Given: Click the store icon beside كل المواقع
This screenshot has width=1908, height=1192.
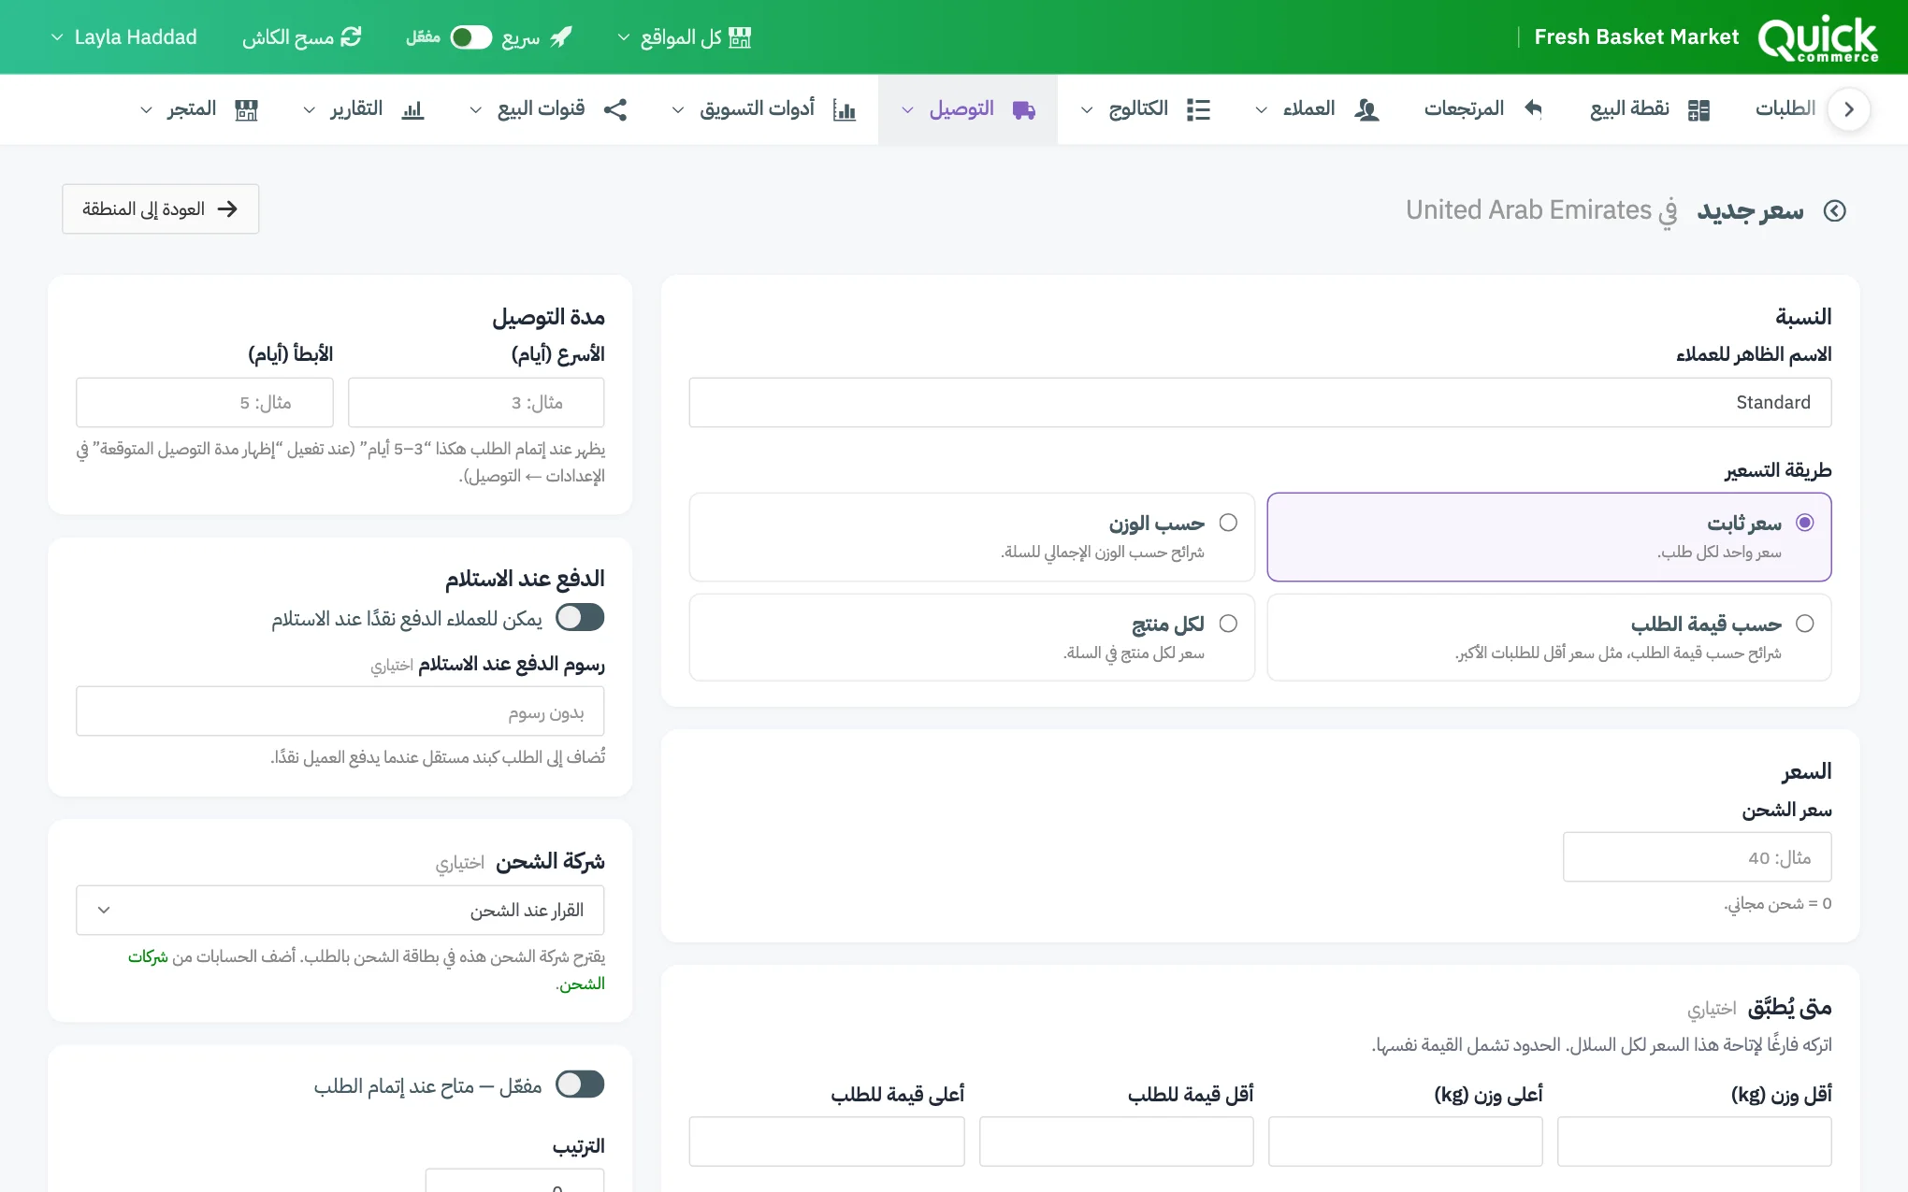Looking at the screenshot, I should pyautogui.click(x=740, y=37).
